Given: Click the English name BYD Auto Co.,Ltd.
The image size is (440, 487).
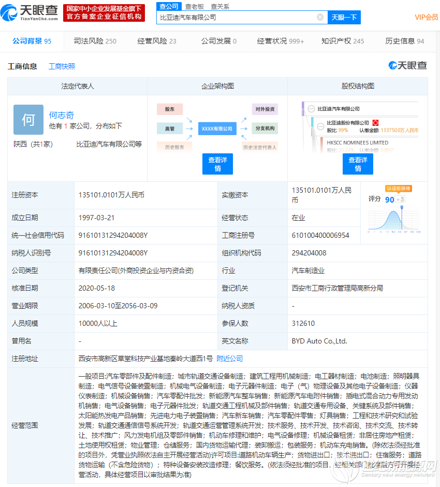Looking at the screenshot, I should point(319,341).
